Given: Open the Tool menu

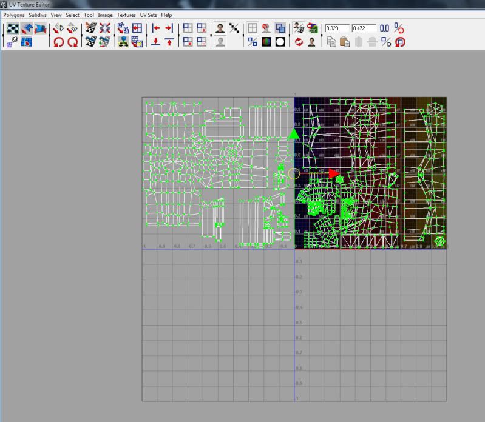Looking at the screenshot, I should (89, 15).
